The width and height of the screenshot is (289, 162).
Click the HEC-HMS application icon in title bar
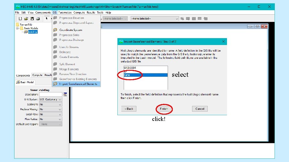(18, 7)
